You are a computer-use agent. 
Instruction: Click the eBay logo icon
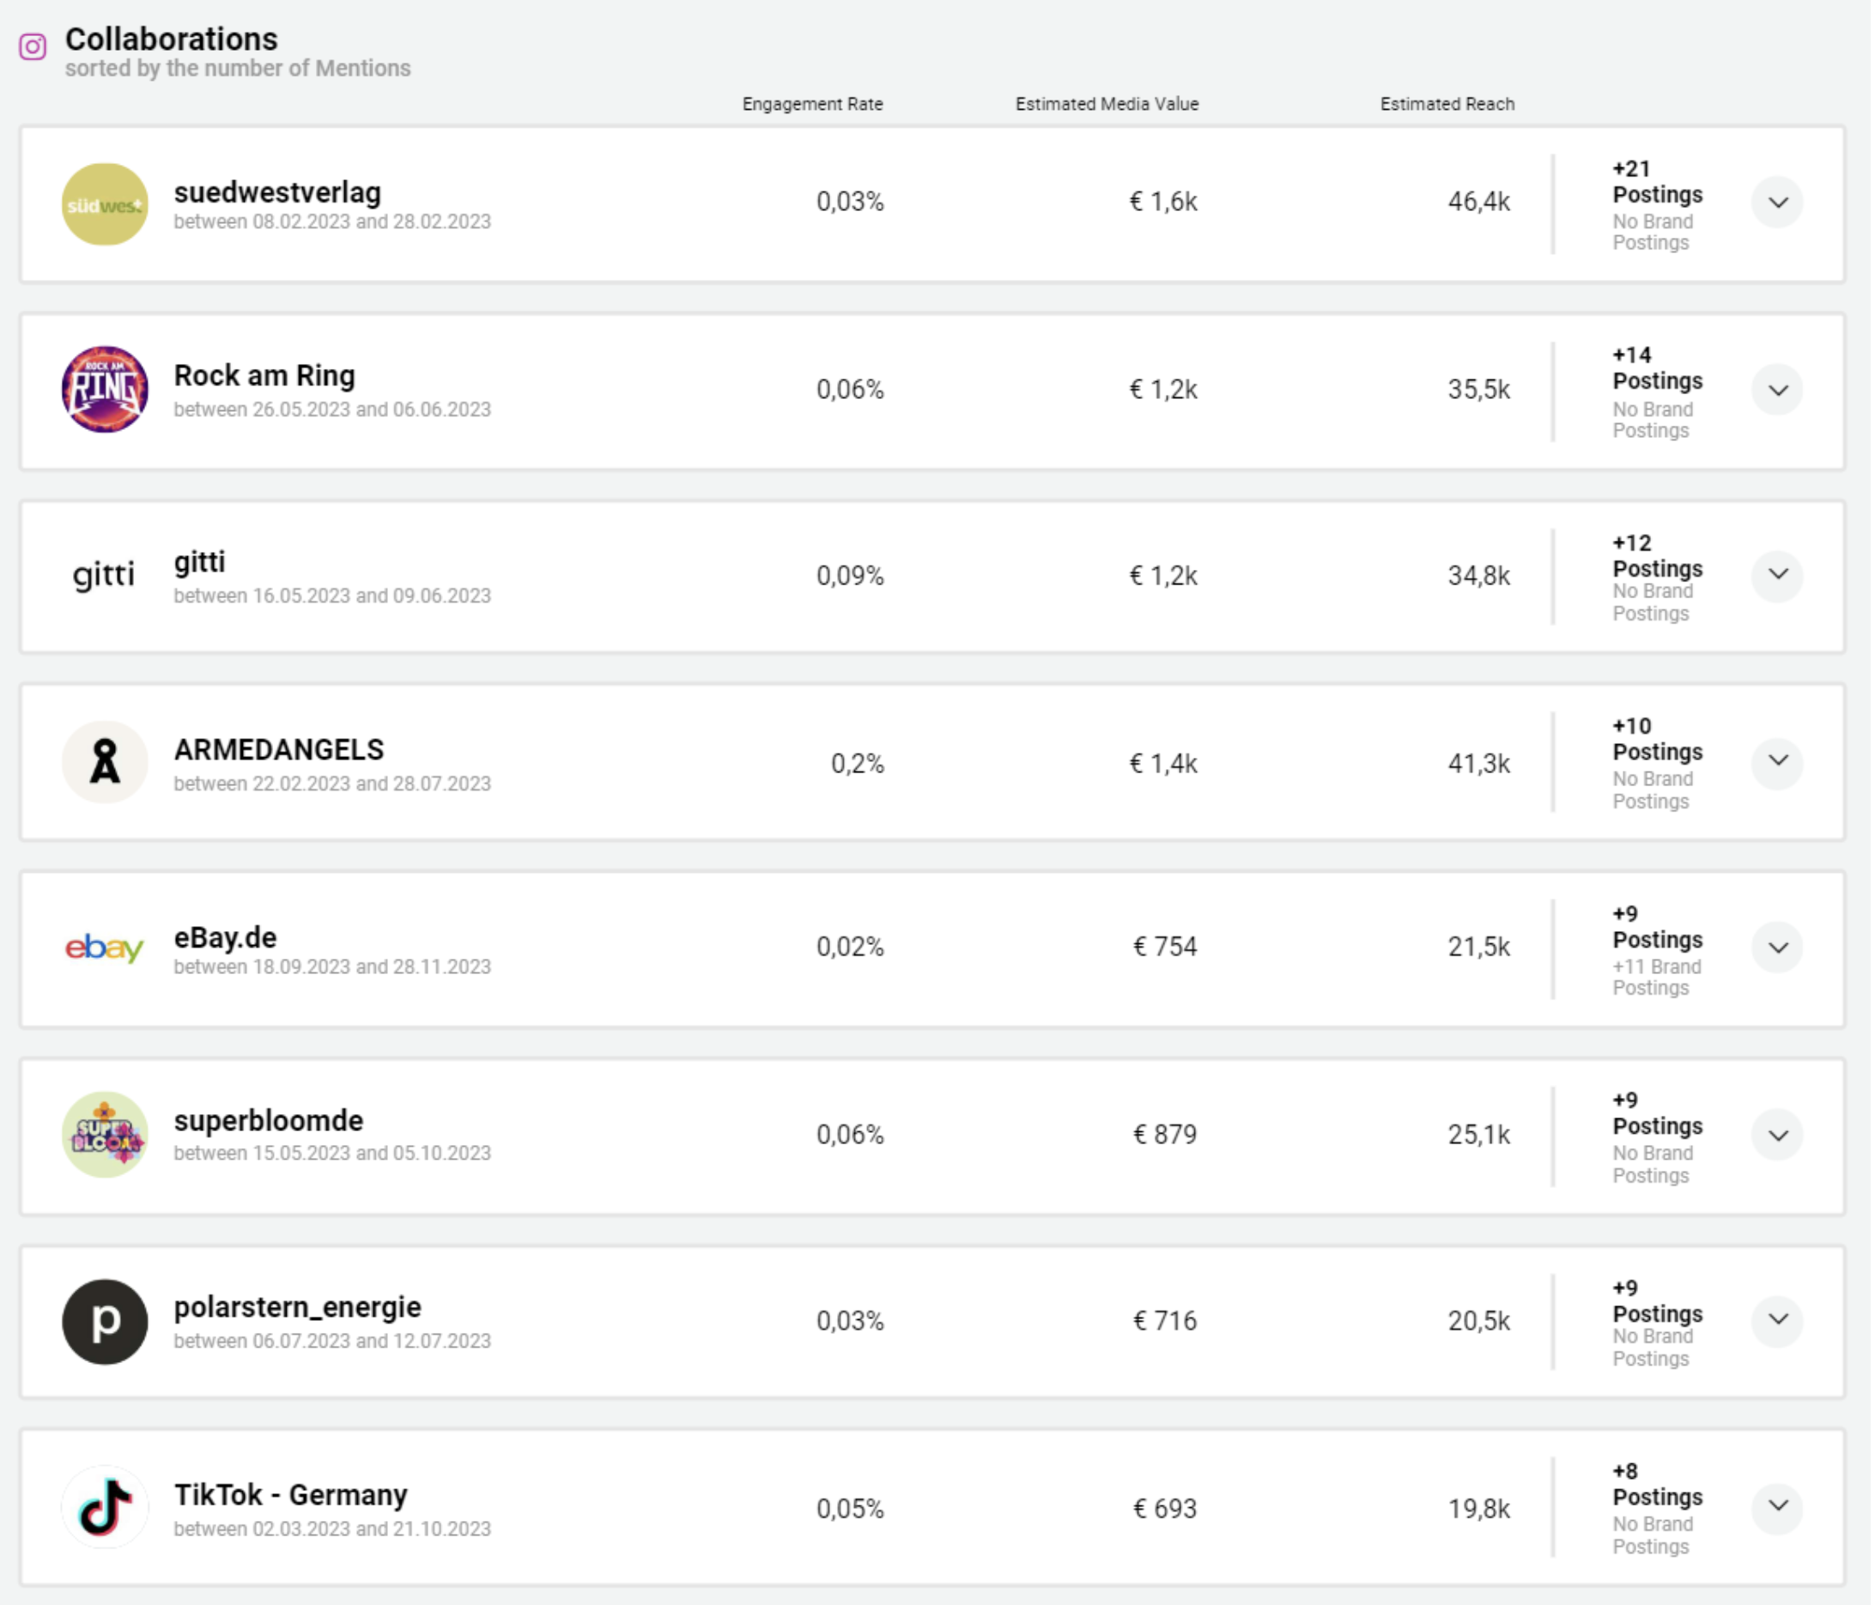(x=104, y=948)
